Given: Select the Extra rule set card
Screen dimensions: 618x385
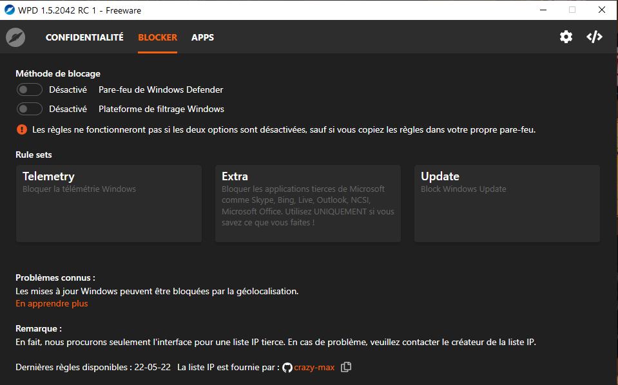Looking at the screenshot, I should pos(307,203).
